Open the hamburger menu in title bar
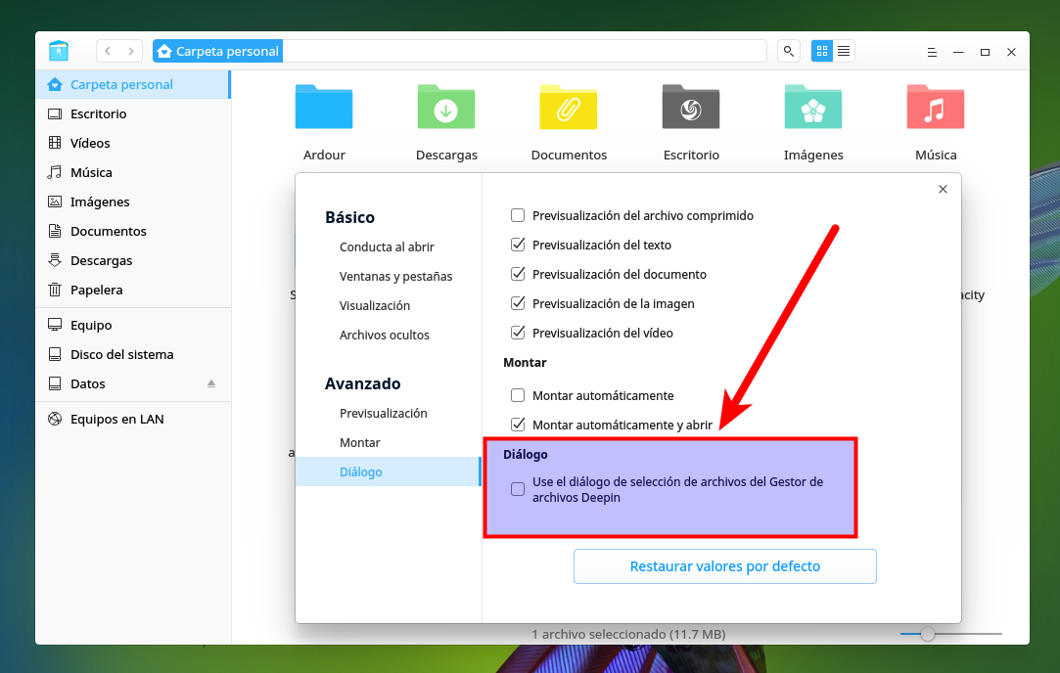The height and width of the screenshot is (673, 1060). pos(933,51)
